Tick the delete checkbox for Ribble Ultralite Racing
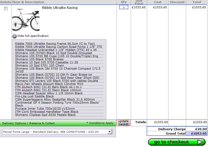Image resolution: width=208 pixels, height=147 pixels. click(x=6, y=9)
